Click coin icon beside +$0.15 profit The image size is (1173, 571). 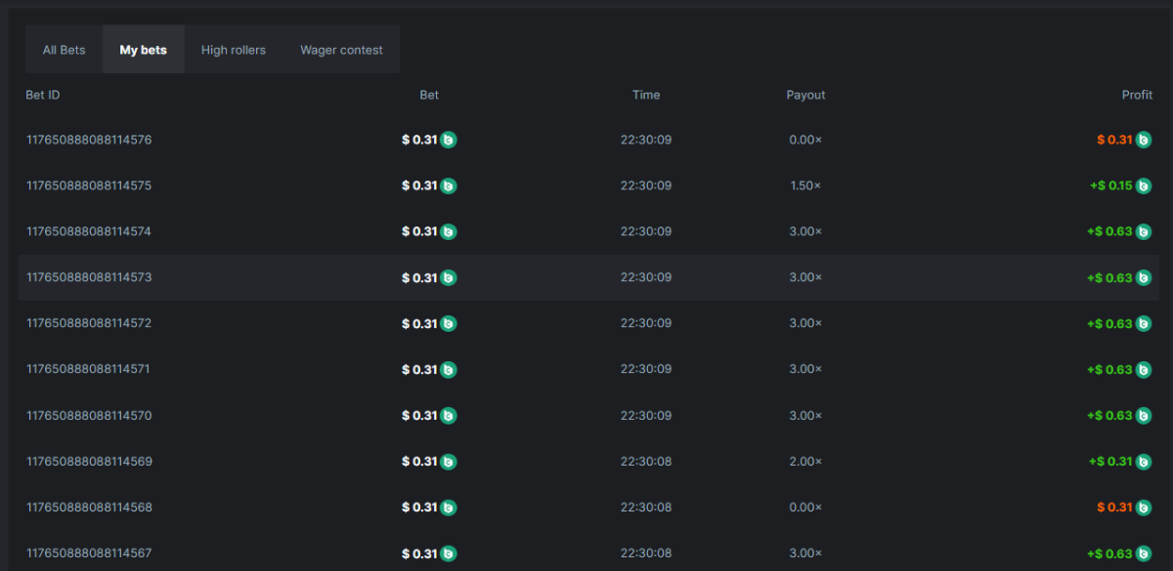1145,185
